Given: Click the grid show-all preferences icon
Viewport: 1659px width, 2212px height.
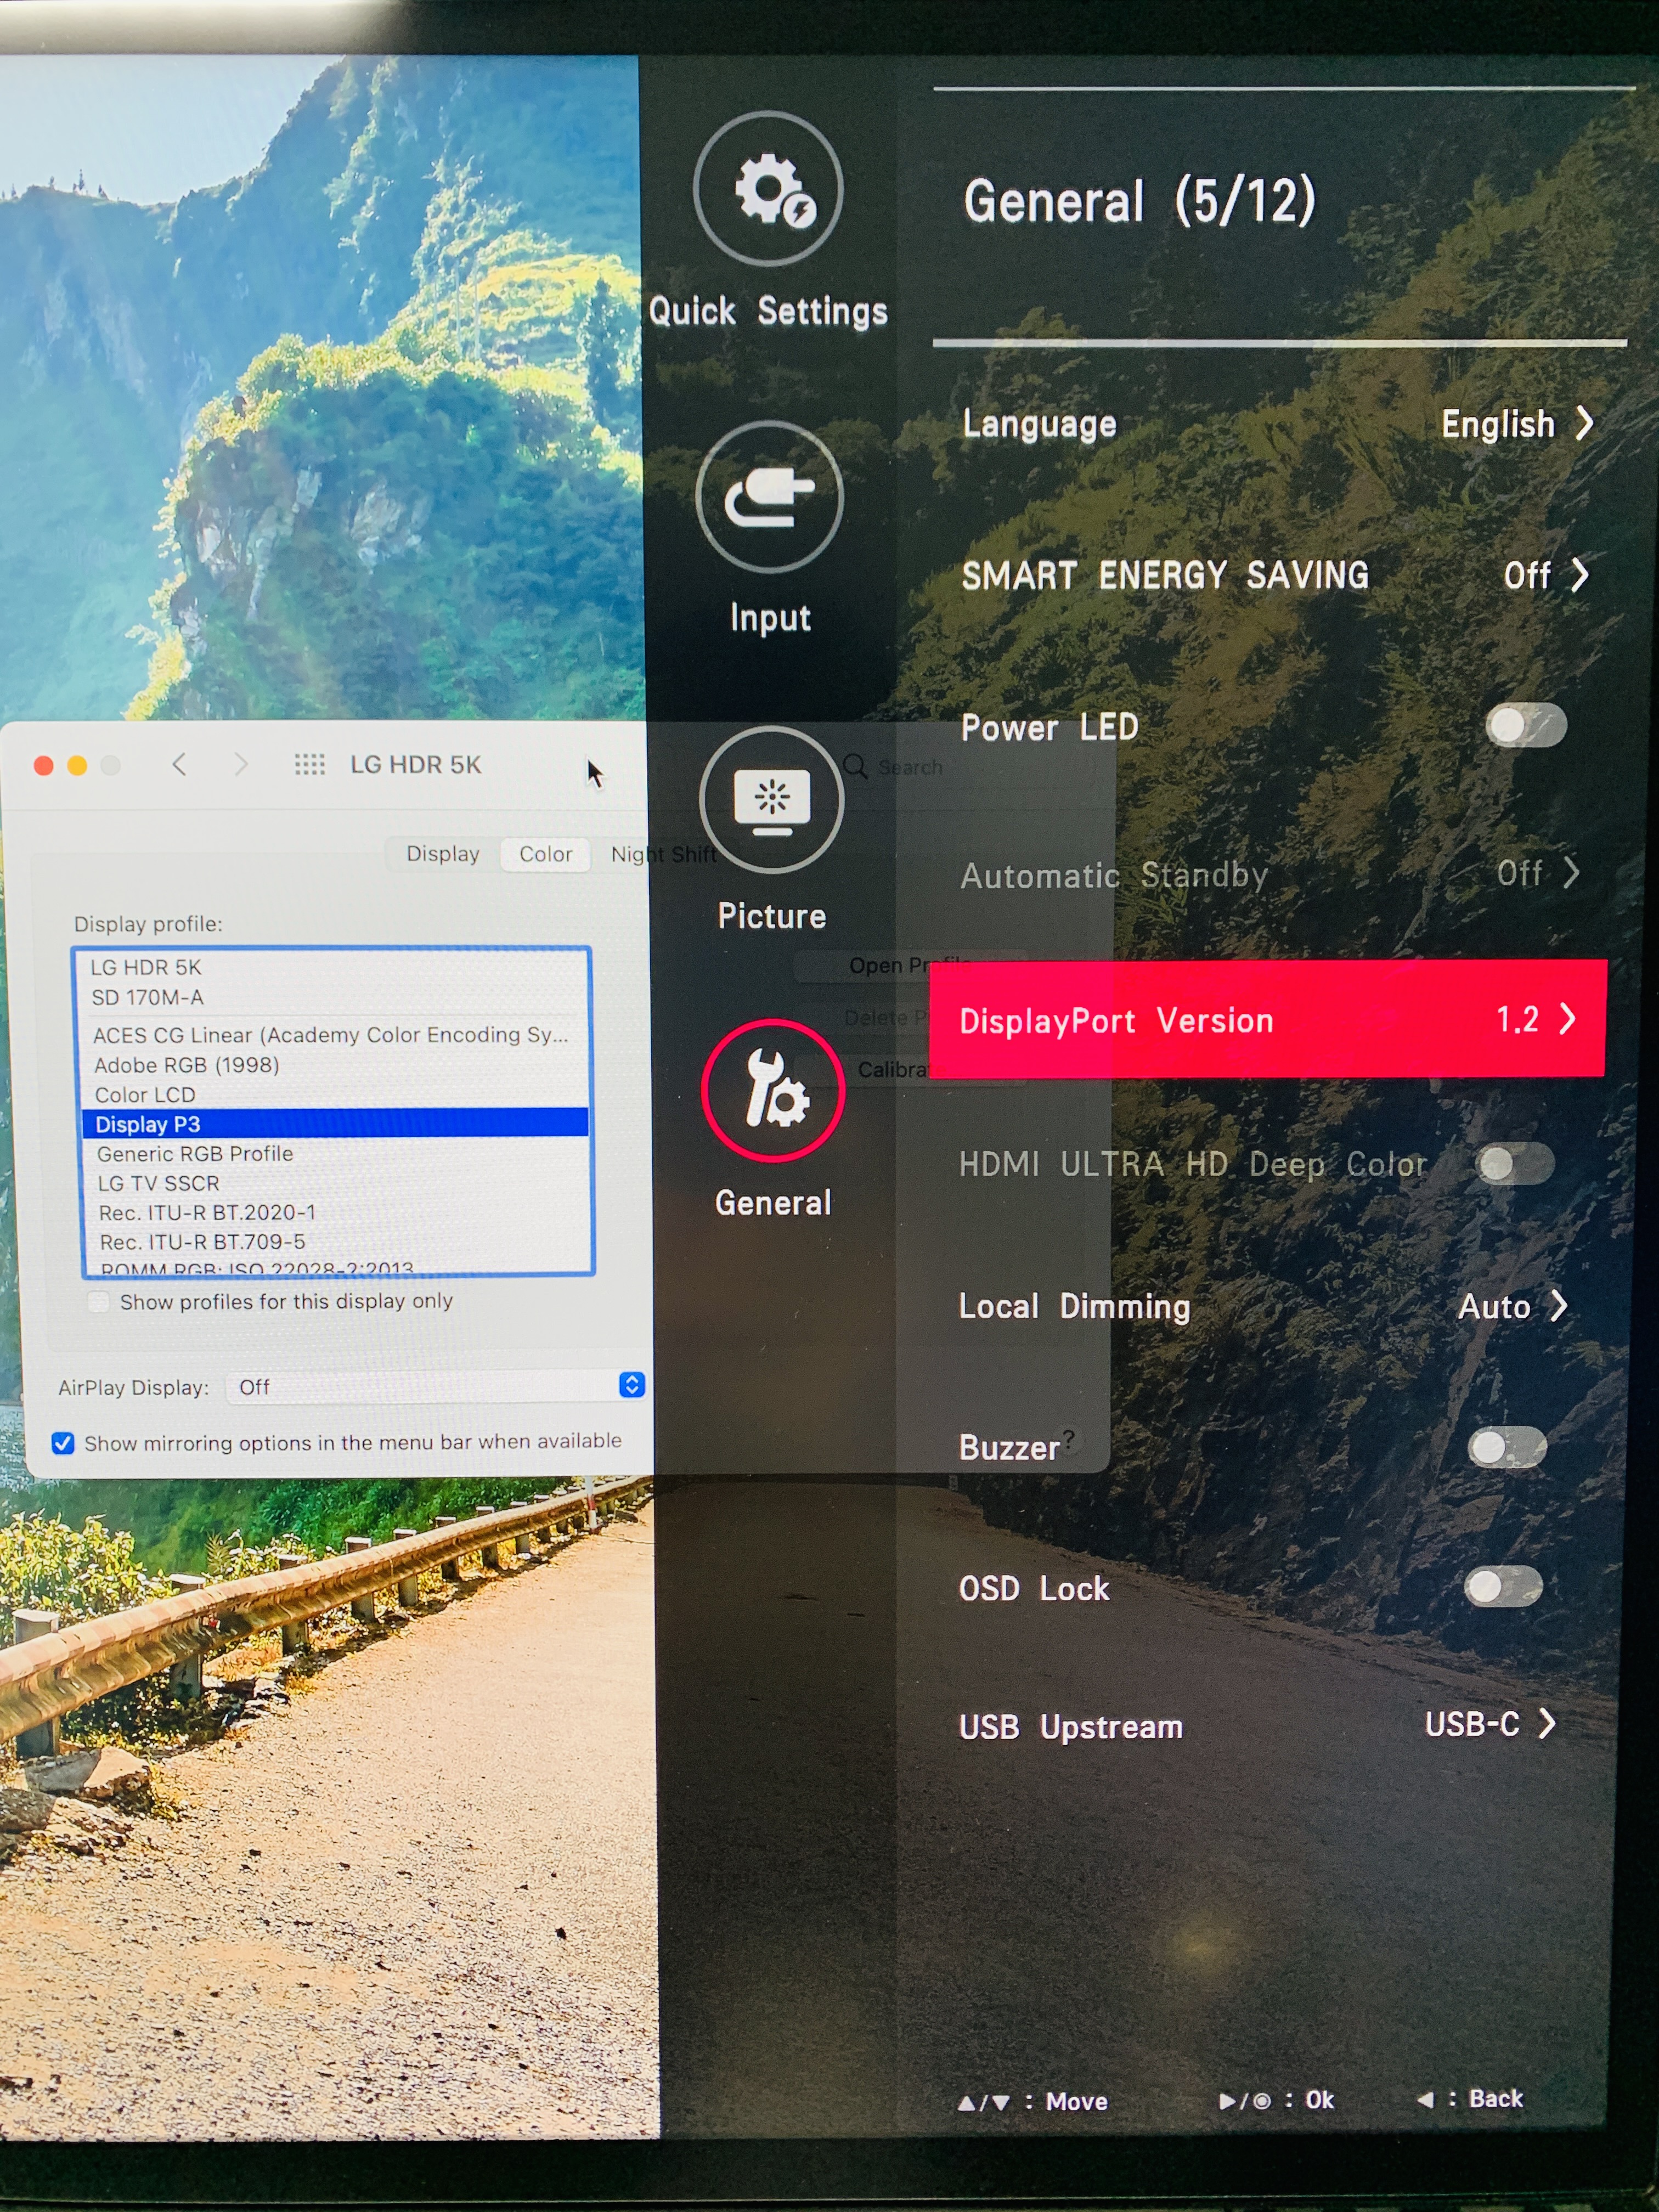Looking at the screenshot, I should point(309,765).
